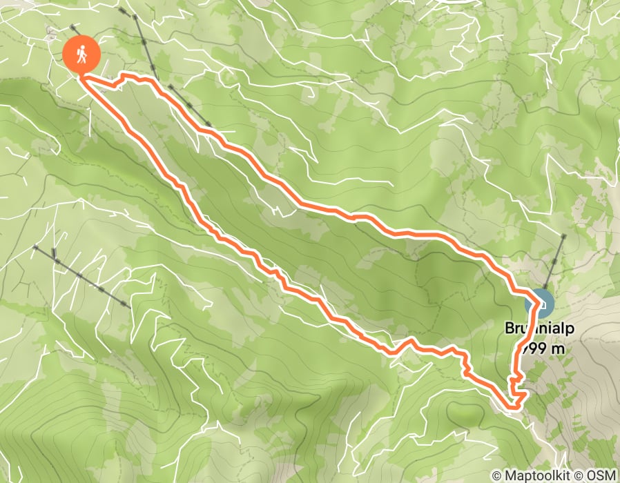Select the short lift line left of start marker
Viewport: 620px width, 483px height.
(x=75, y=30)
